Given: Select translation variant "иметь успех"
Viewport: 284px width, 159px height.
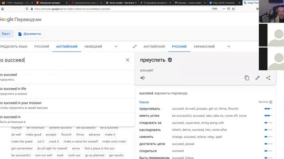Looking at the screenshot, I should 149,116.
